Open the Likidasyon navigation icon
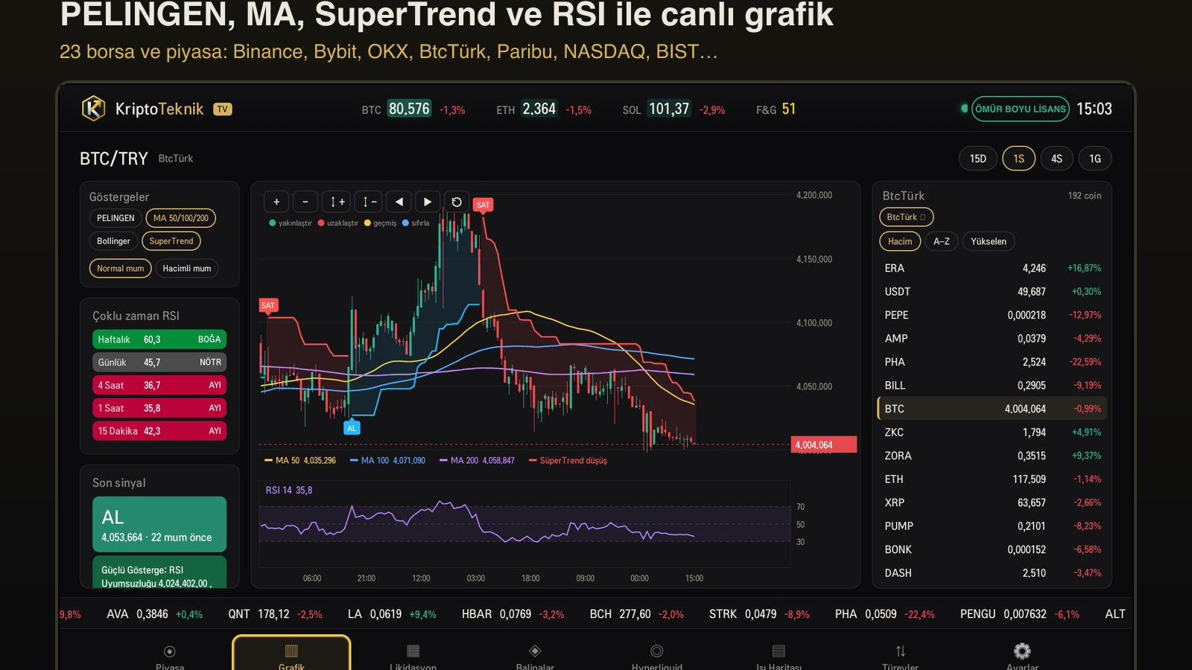 (413, 651)
